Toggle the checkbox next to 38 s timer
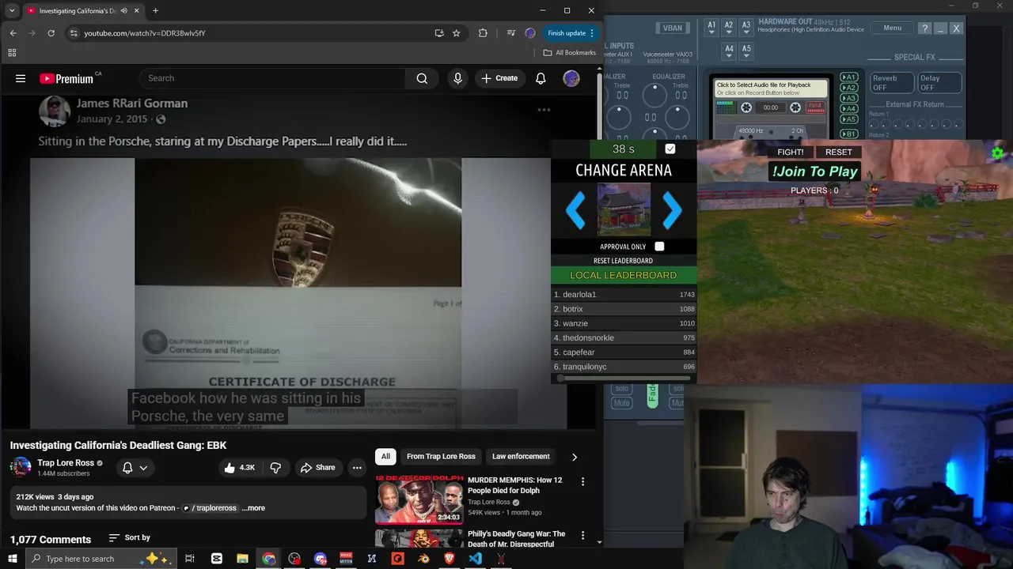 pyautogui.click(x=670, y=149)
